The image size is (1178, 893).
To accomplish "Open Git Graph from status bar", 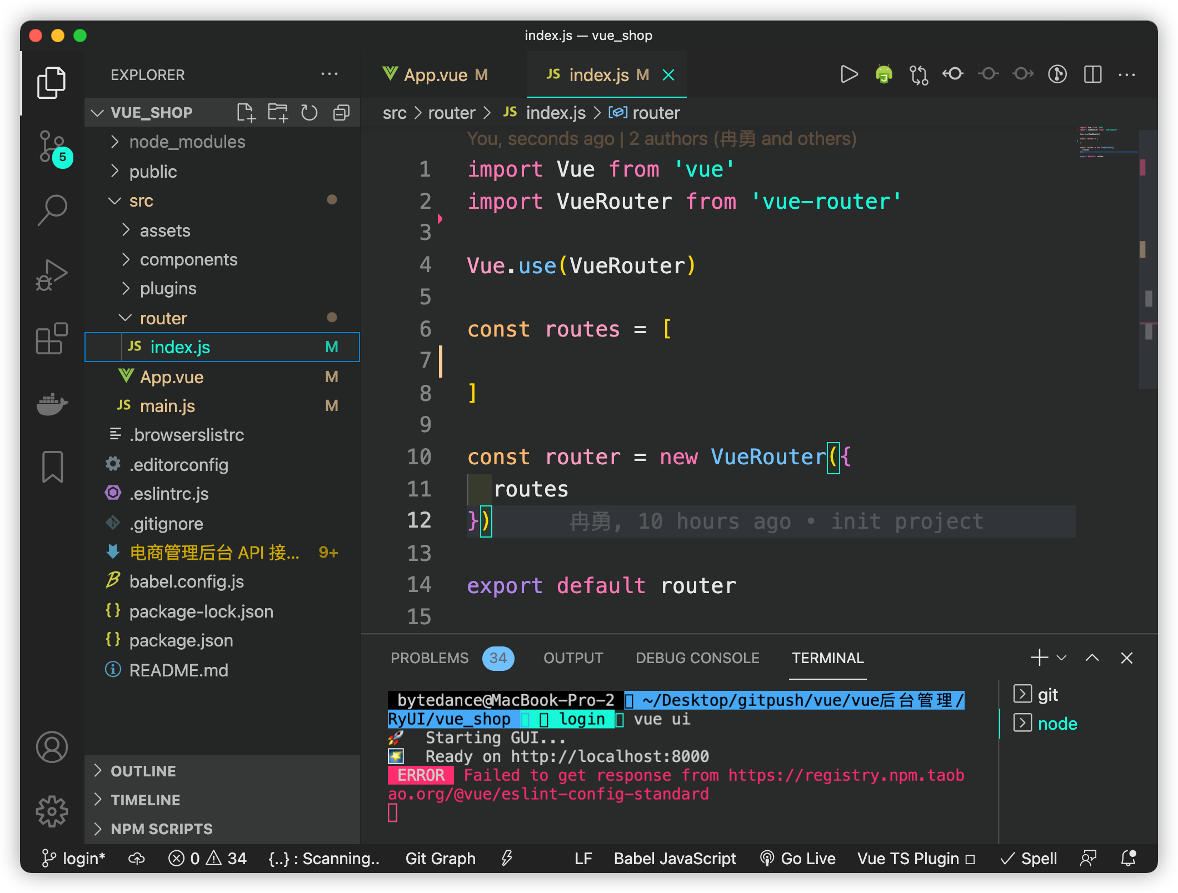I will 440,859.
